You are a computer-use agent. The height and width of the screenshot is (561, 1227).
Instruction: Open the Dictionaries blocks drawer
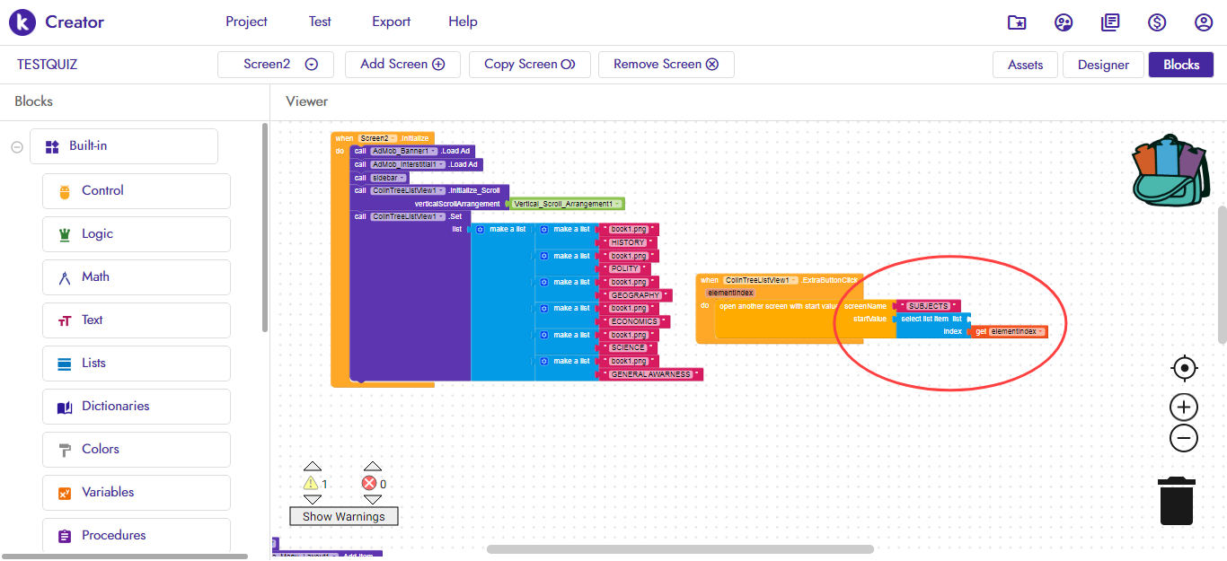(137, 407)
